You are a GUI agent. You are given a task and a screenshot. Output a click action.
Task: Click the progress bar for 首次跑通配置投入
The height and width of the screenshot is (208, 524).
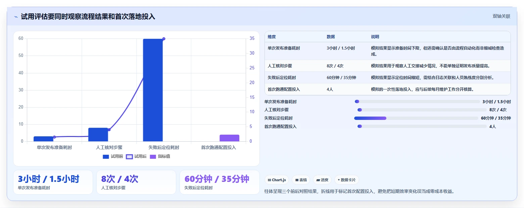[422, 126]
